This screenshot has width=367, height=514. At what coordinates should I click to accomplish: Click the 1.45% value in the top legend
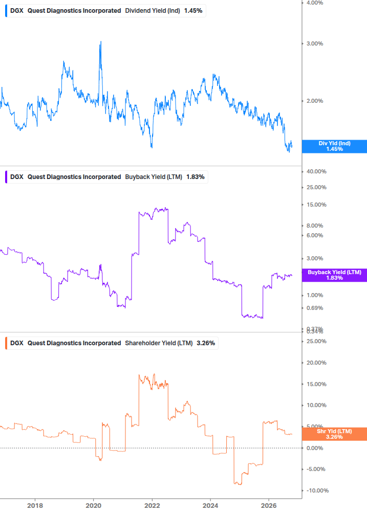(193, 11)
